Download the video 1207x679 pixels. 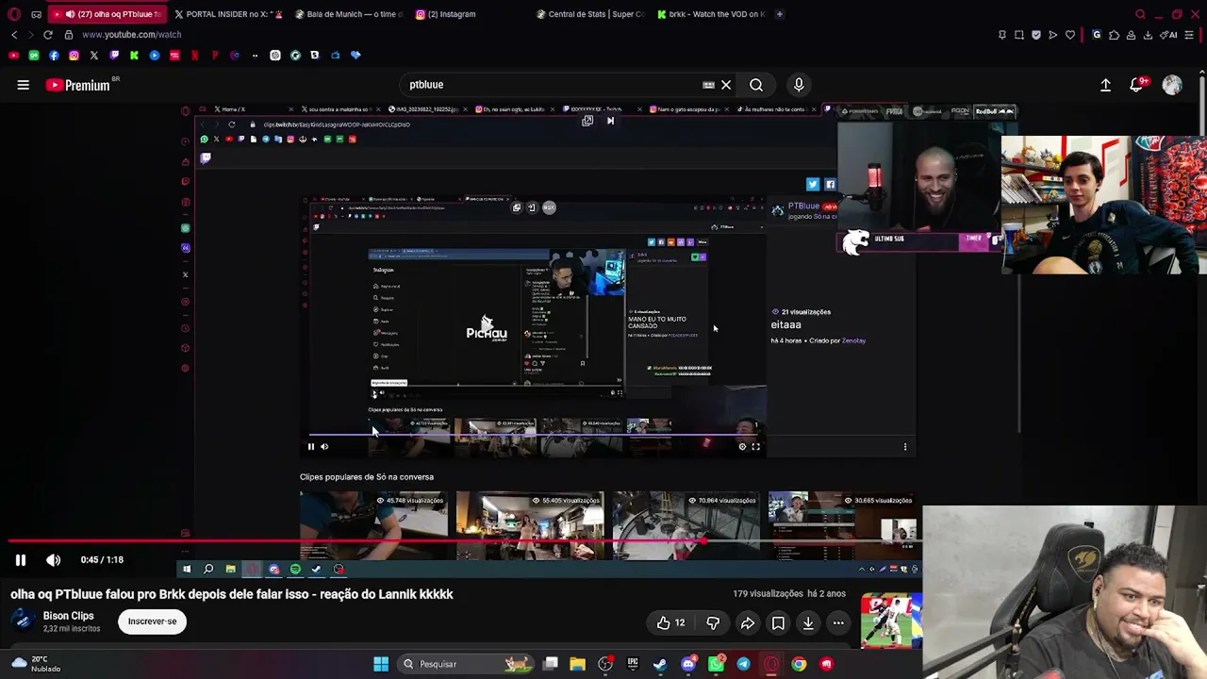(808, 622)
